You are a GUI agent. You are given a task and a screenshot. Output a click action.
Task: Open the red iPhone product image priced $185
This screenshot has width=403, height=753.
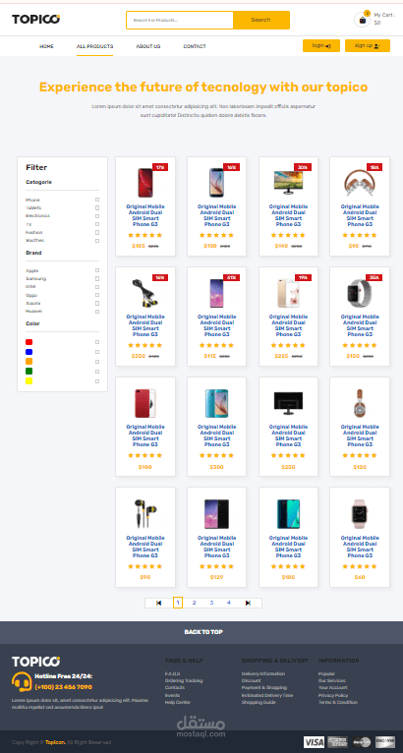[x=145, y=183]
